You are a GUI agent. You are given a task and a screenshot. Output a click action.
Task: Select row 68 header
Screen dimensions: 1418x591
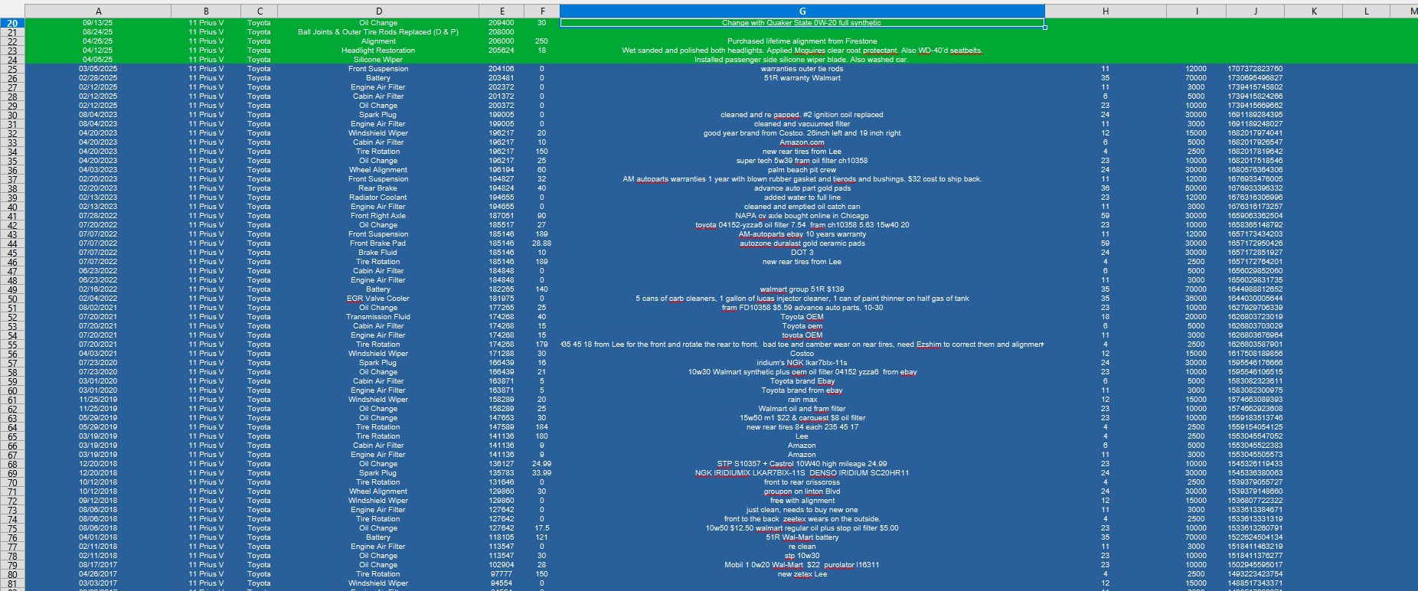[x=12, y=464]
